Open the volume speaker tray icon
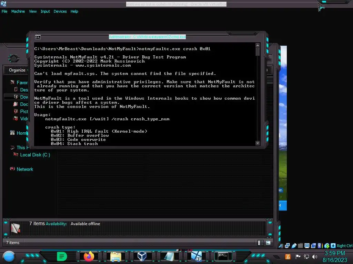The image size is (353, 264). [315, 256]
